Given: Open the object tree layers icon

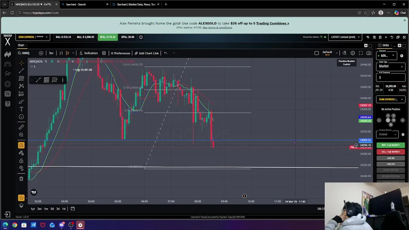Looking at the screenshot, I should (x=21, y=205).
